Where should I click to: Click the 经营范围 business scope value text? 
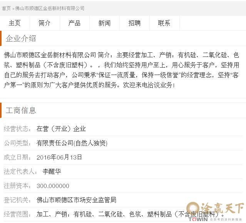pos(130,214)
